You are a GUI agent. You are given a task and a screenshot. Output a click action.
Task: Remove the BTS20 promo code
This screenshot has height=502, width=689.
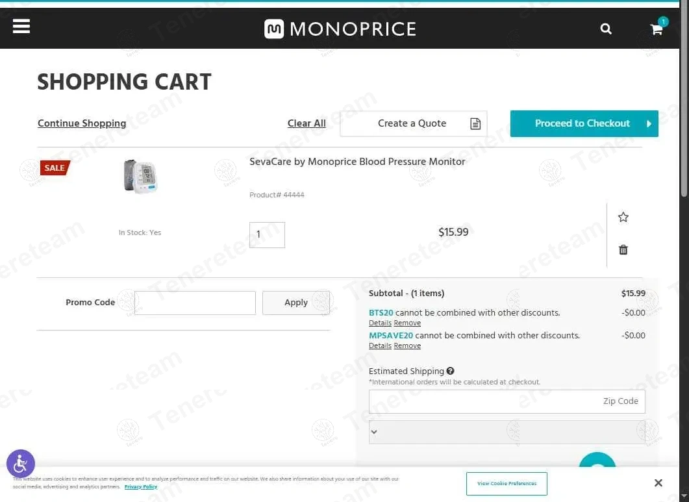[407, 323]
